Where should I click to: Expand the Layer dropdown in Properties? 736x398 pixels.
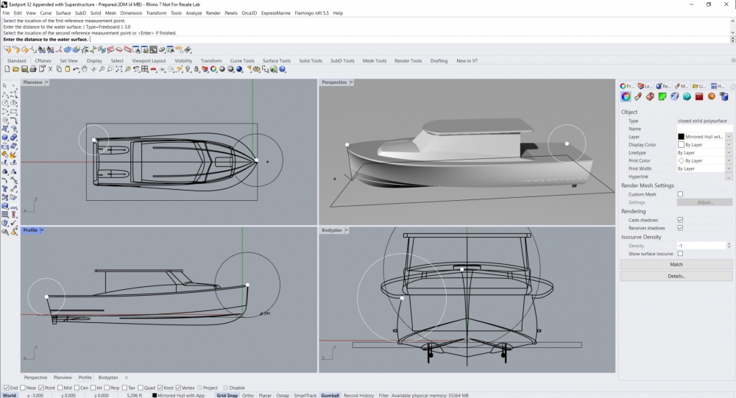[x=729, y=137]
